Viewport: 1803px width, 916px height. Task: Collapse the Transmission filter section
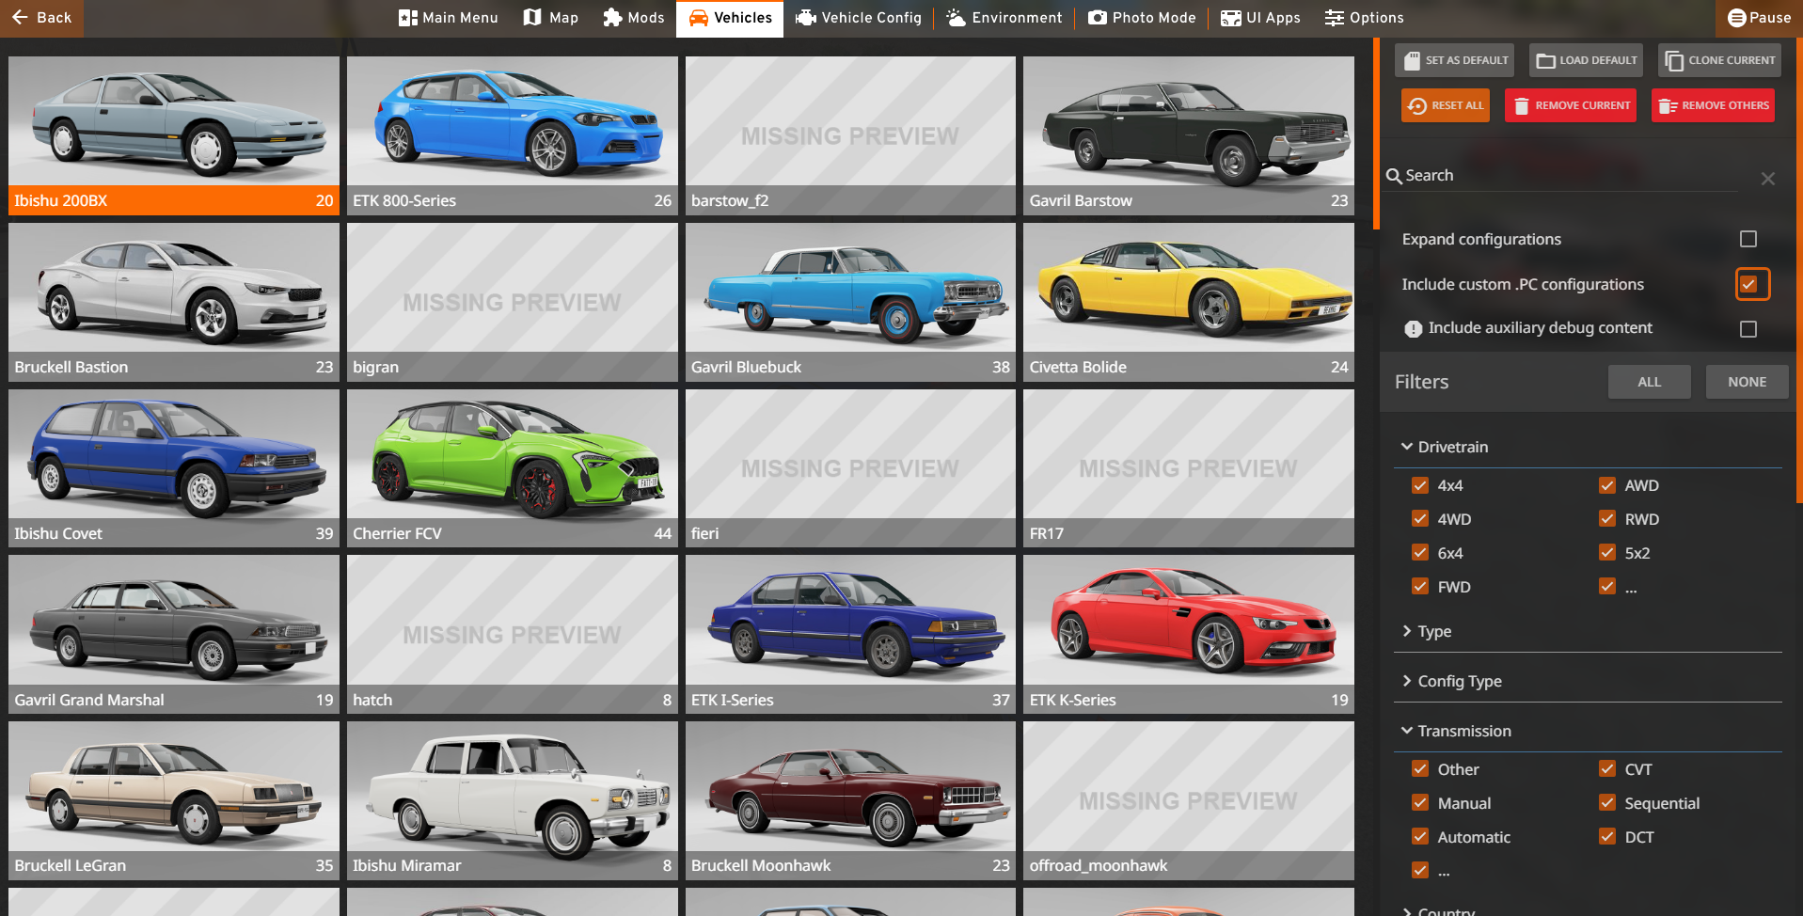tap(1588, 731)
